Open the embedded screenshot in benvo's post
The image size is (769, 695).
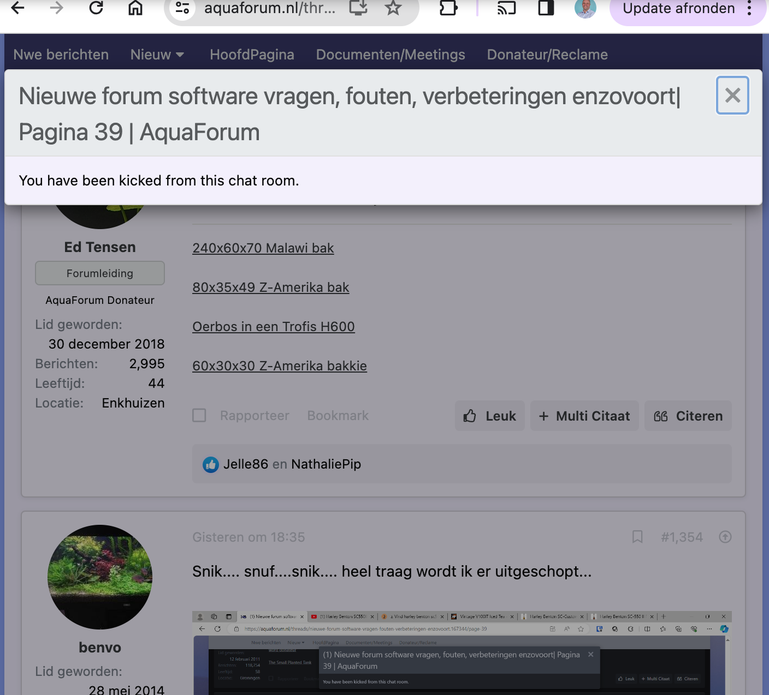coord(462,652)
